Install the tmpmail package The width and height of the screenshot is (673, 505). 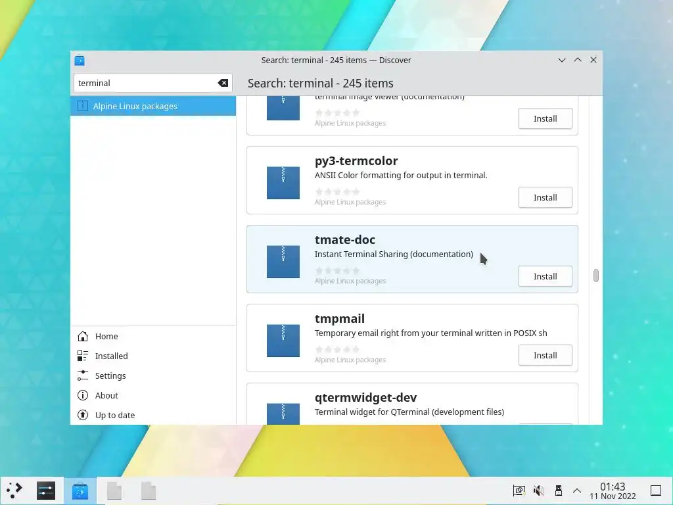coord(545,356)
